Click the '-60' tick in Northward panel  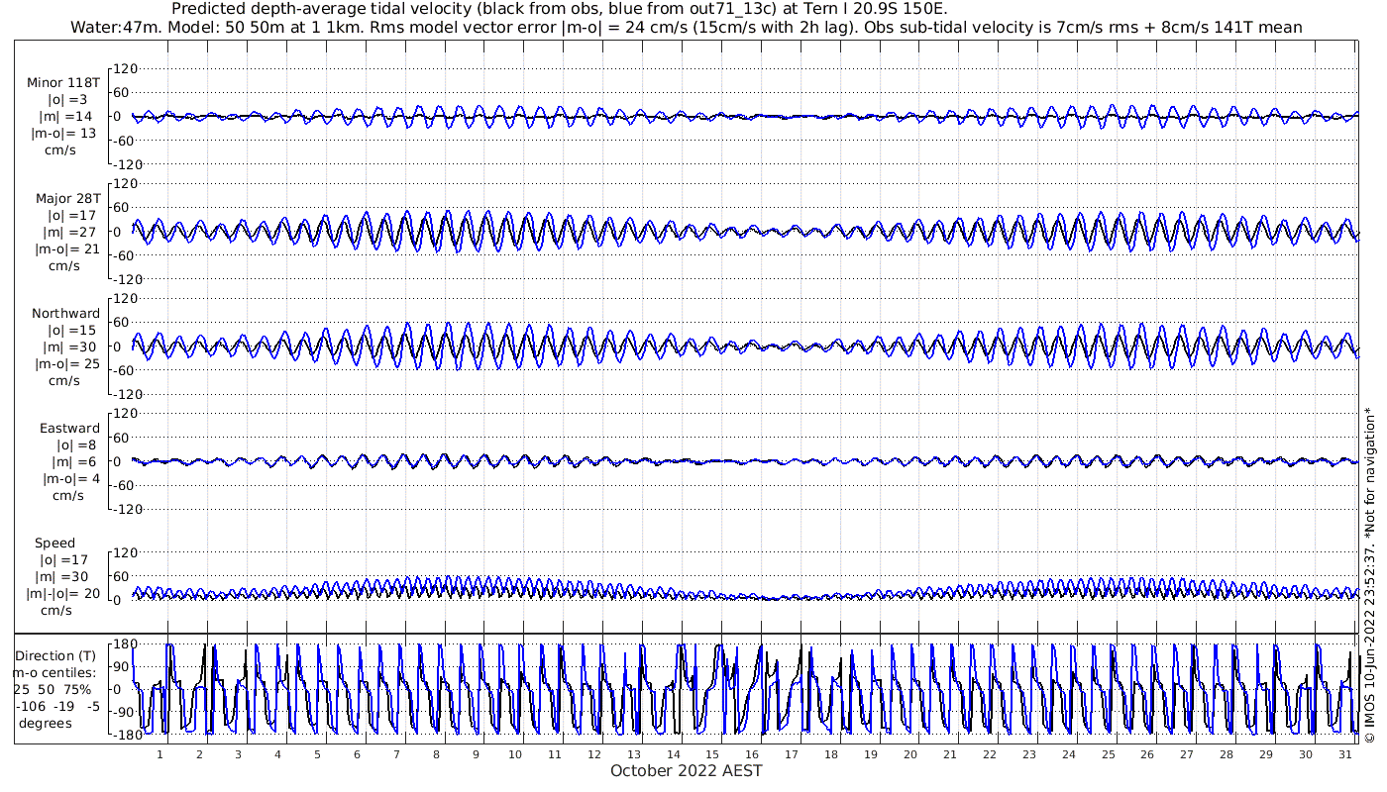click(x=124, y=370)
